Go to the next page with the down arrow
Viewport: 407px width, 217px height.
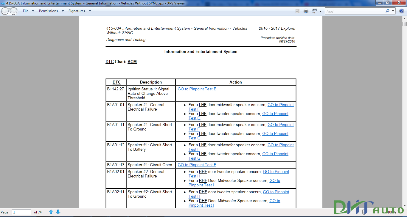point(58,212)
